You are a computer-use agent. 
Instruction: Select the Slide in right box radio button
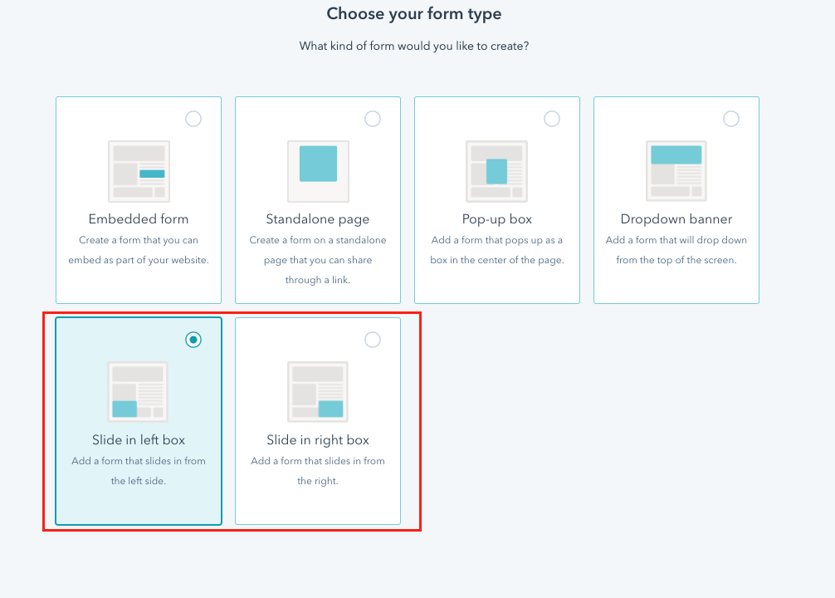(x=373, y=340)
